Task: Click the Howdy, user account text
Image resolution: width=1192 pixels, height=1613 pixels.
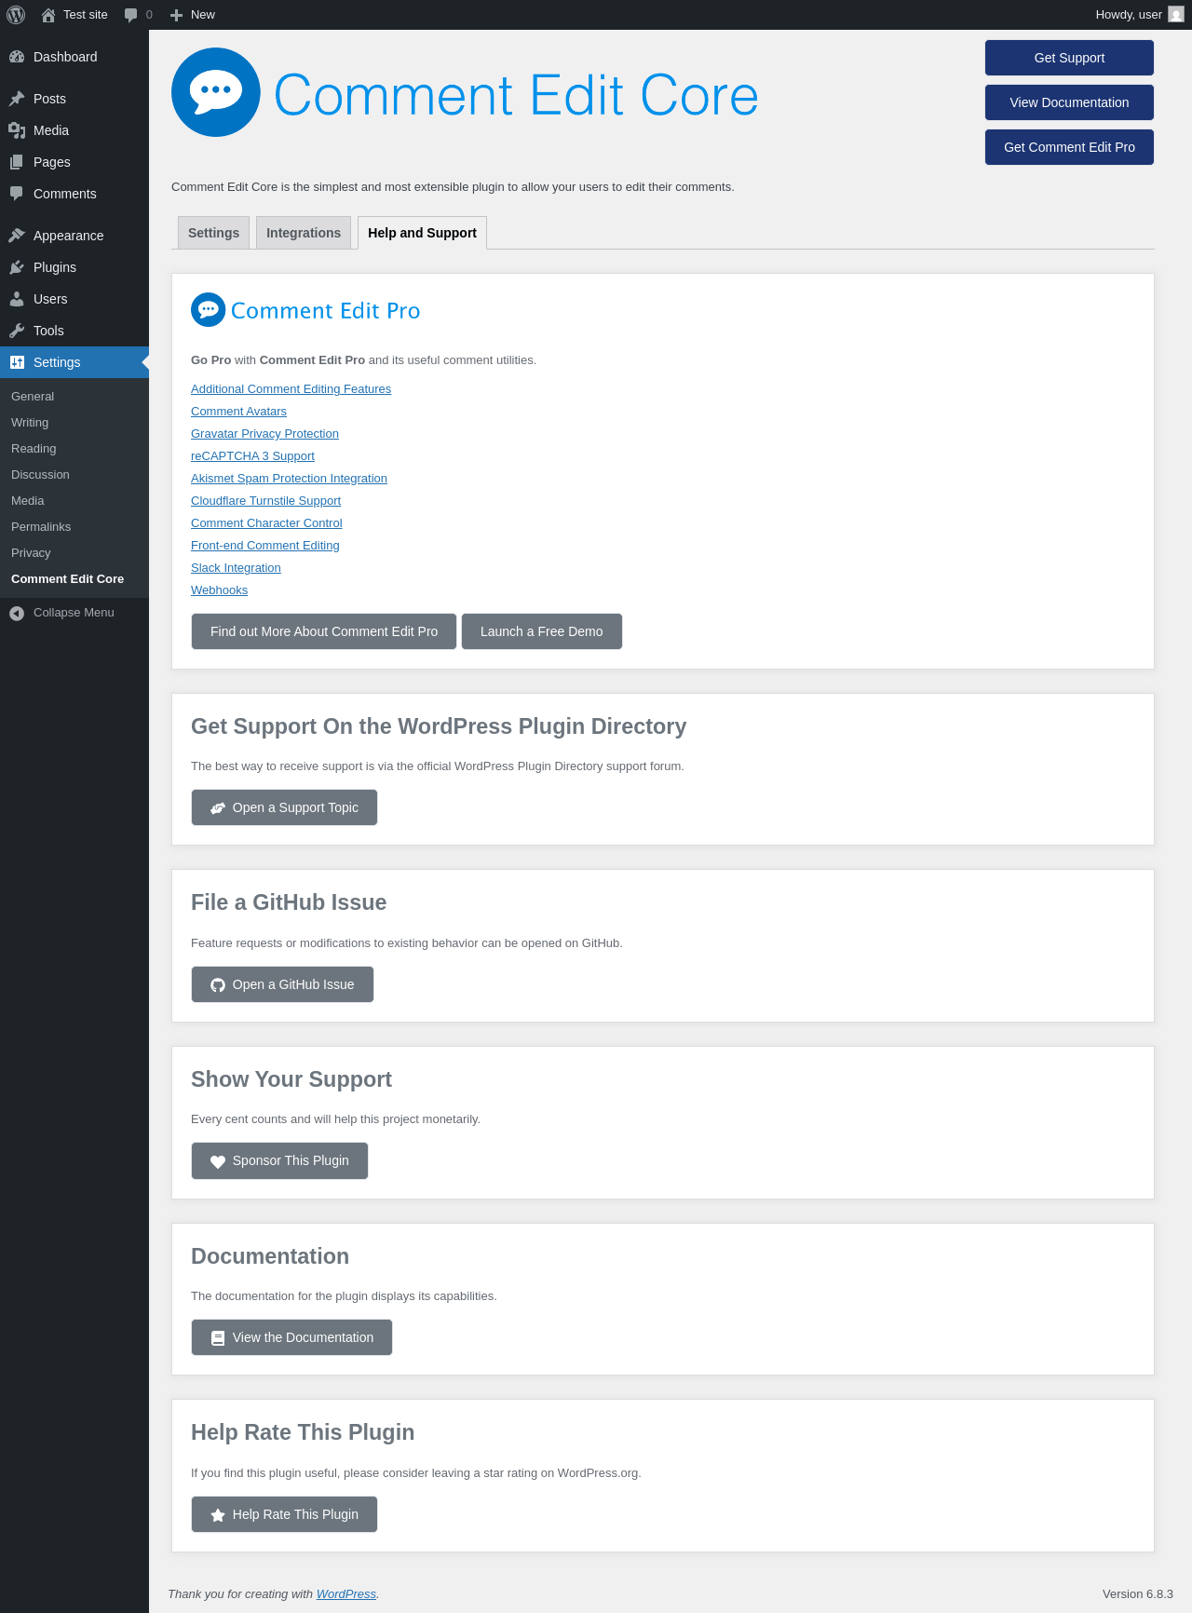Action: [1129, 15]
